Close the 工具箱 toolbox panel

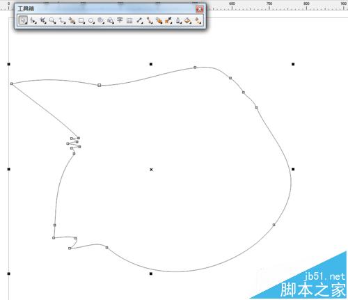click(x=200, y=9)
